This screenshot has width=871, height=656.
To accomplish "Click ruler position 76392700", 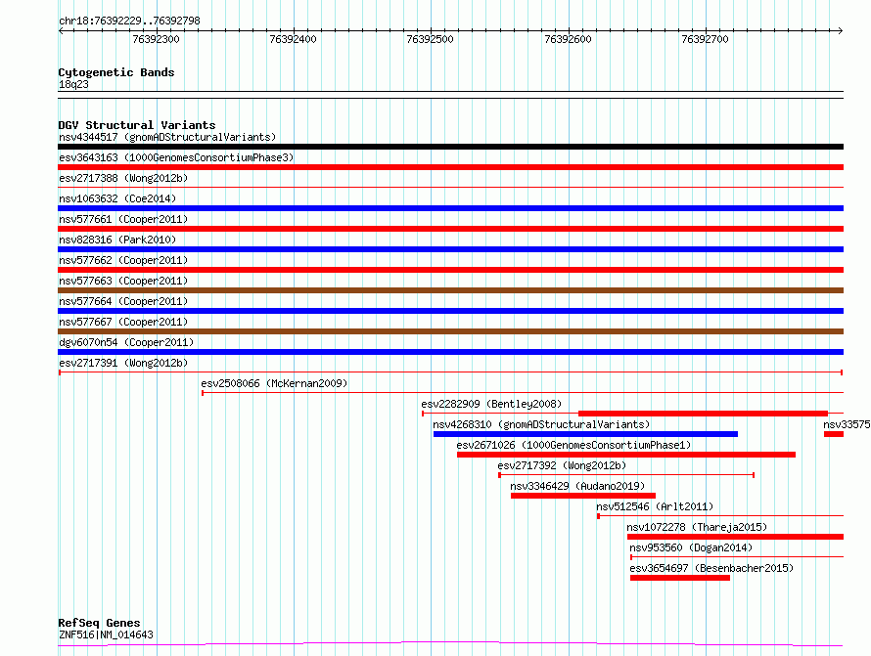I will [705, 39].
